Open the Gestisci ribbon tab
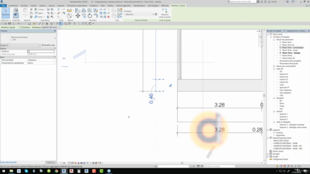310x174 pixels. point(110,6)
